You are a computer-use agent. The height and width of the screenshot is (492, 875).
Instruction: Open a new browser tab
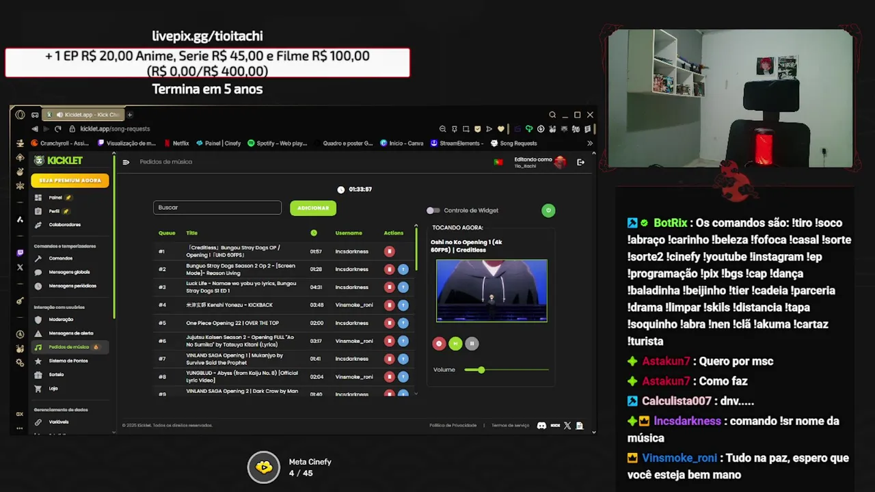click(x=130, y=115)
